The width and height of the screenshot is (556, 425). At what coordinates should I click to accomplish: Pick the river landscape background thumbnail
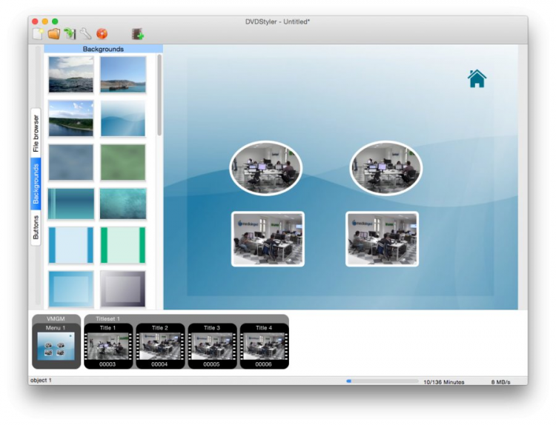[x=71, y=118]
